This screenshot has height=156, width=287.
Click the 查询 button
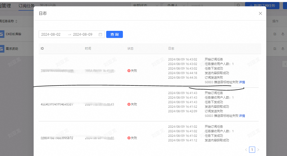(114, 34)
